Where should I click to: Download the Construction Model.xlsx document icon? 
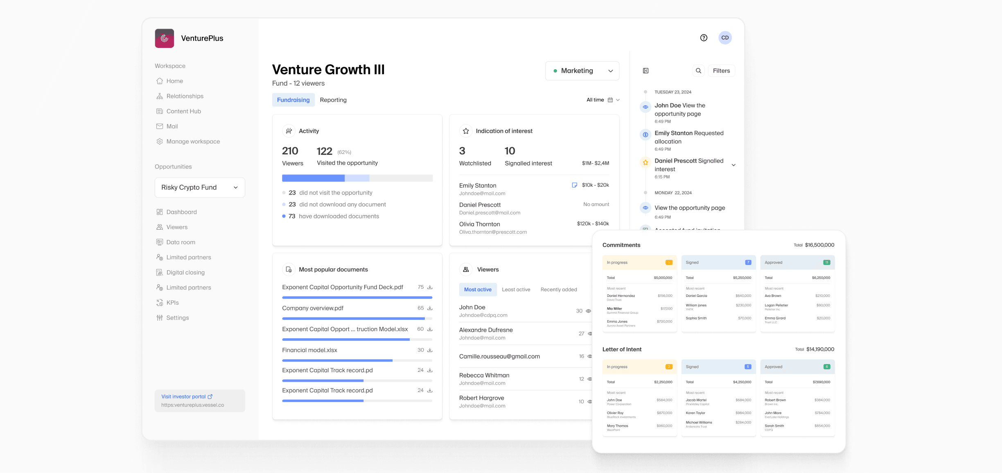click(430, 329)
